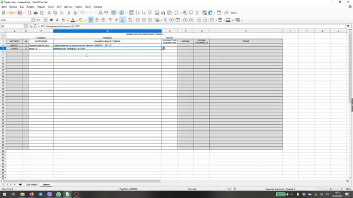
Task: Click the Merge and Center Cells icon
Action: tap(137, 20)
